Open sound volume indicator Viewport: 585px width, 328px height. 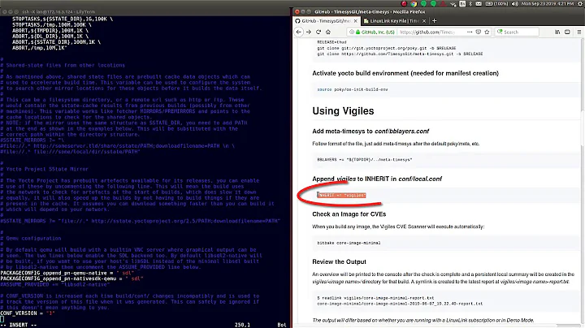coord(515,4)
